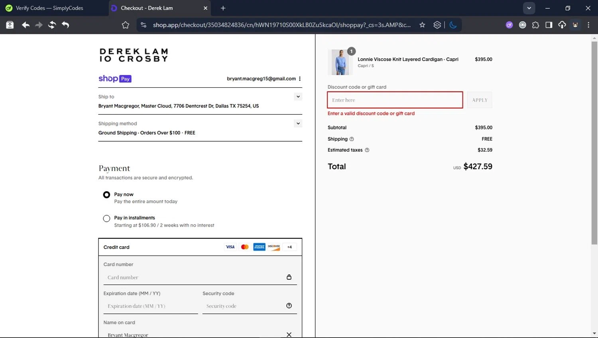Image resolution: width=598 pixels, height=338 pixels.
Task: Click the Visa card logo
Action: [230, 247]
